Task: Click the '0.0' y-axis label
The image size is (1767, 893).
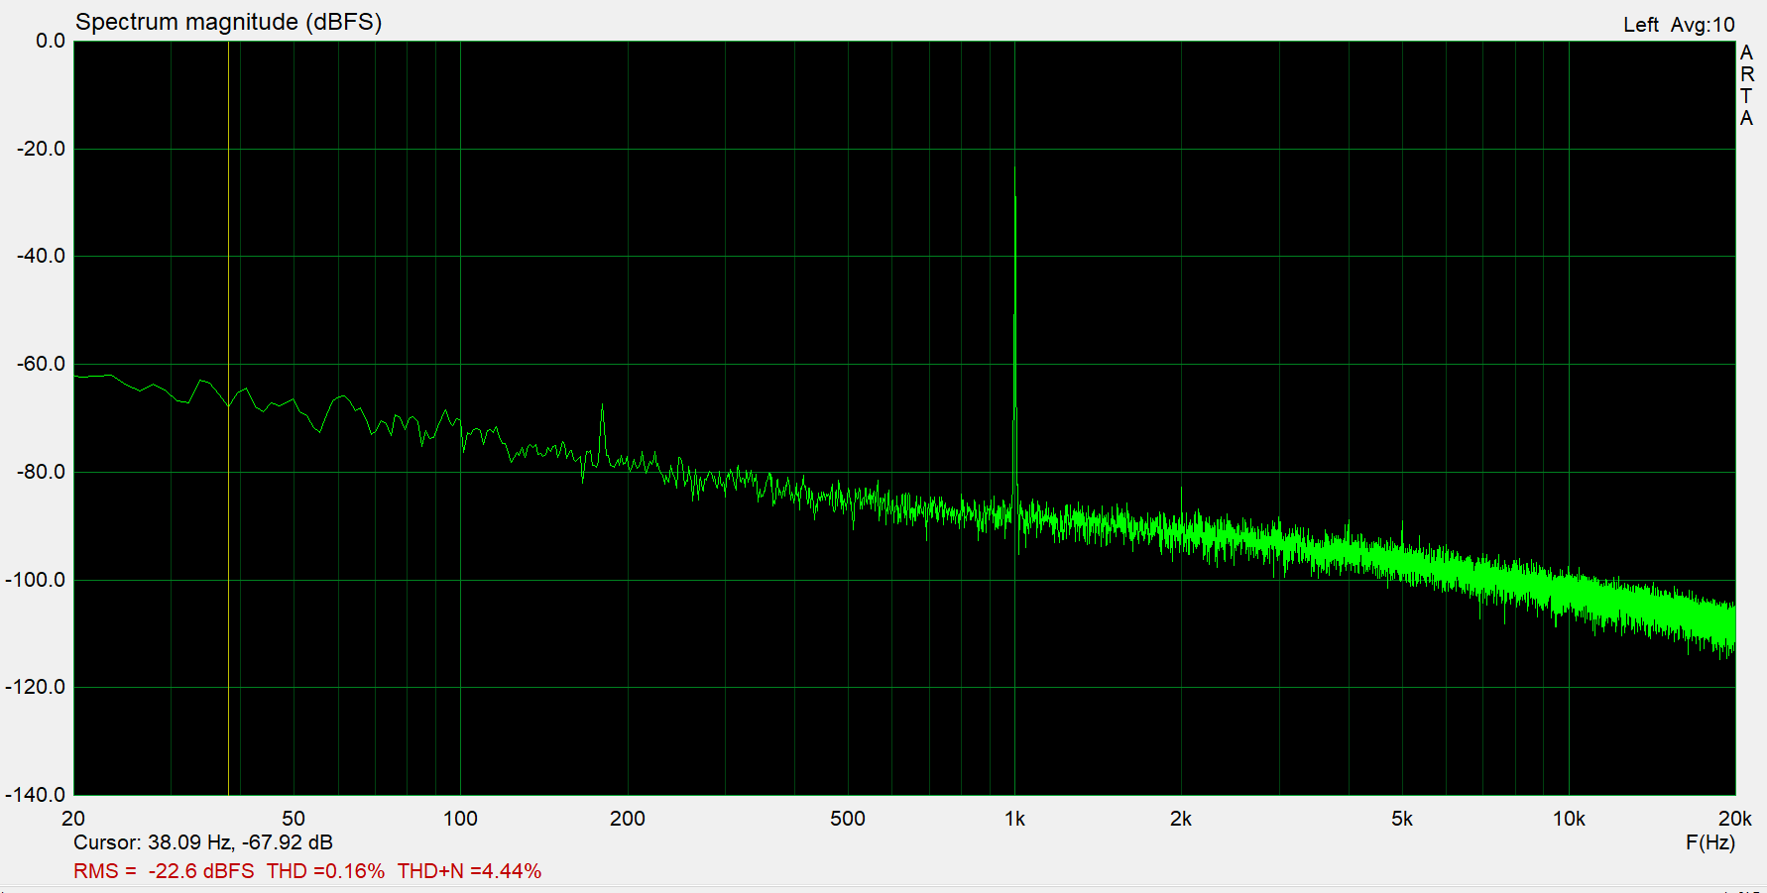Action: pyautogui.click(x=51, y=41)
